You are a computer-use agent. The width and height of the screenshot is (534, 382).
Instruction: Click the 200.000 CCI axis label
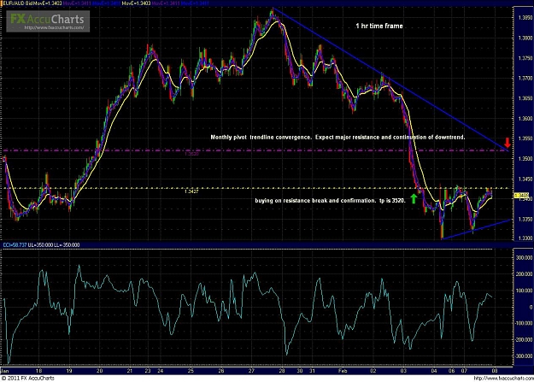tap(525, 274)
